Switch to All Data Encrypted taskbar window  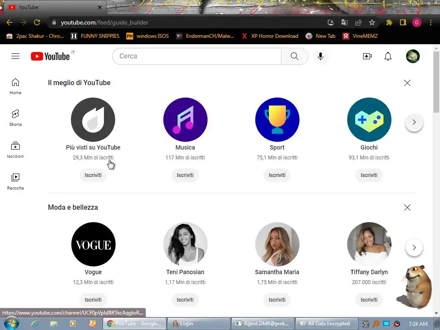tap(327, 324)
